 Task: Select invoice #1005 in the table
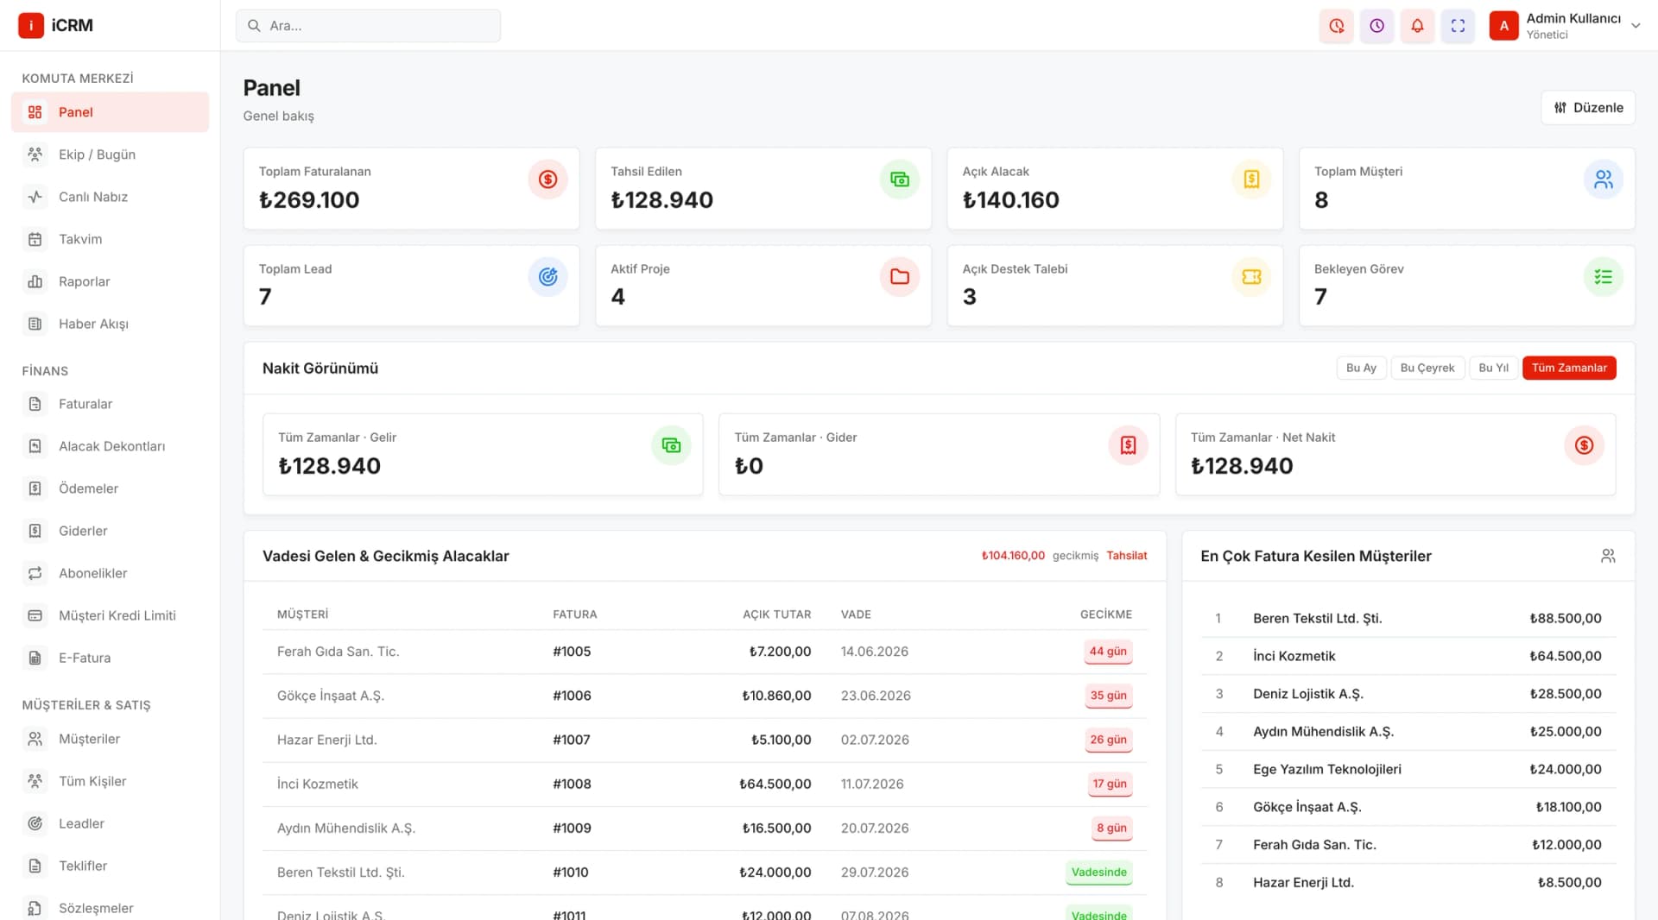572,652
